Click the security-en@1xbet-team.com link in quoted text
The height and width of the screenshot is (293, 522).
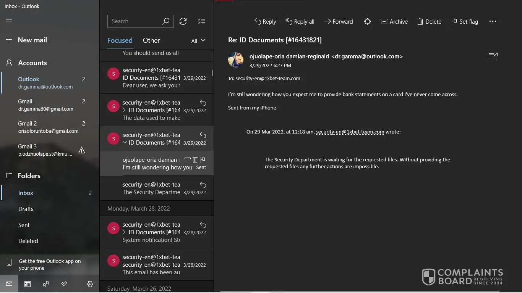pyautogui.click(x=350, y=132)
